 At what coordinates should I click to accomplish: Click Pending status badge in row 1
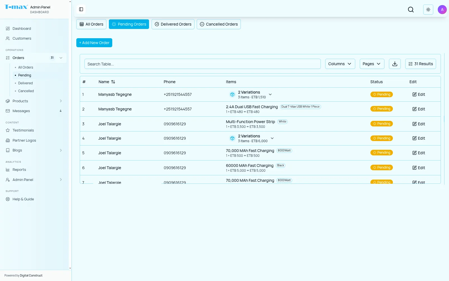(381, 94)
